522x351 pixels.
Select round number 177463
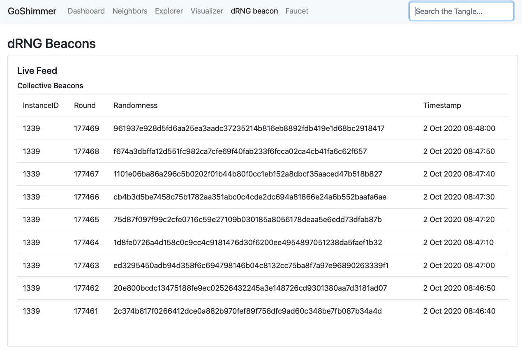87,266
